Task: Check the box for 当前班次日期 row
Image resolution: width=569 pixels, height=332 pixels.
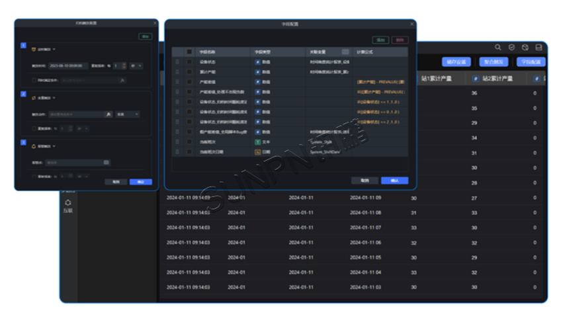Action: coord(189,151)
